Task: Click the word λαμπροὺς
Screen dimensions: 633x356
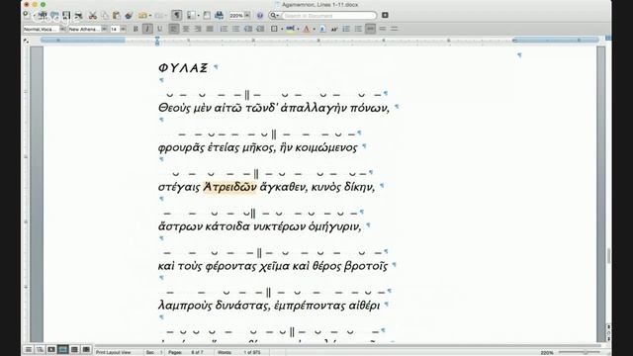Action: click(x=185, y=306)
